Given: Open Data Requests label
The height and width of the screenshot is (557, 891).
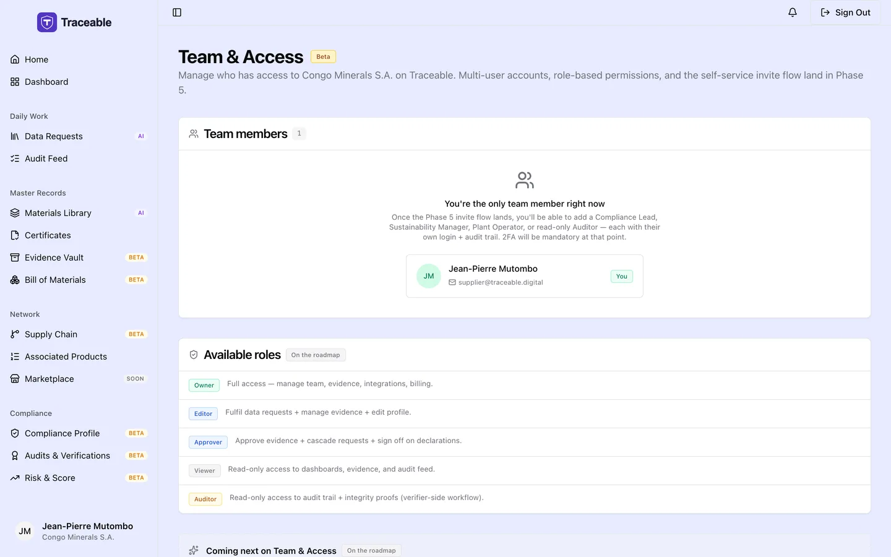Looking at the screenshot, I should [54, 136].
